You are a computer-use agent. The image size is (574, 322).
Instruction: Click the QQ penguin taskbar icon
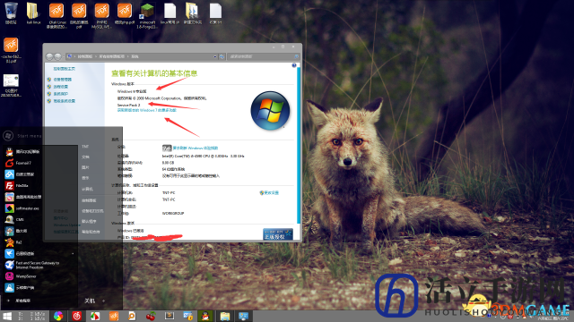(x=205, y=316)
